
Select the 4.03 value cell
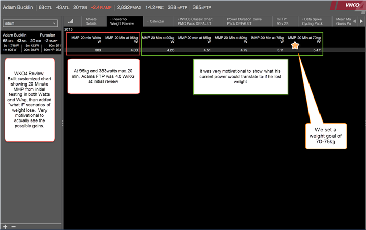[134, 50]
